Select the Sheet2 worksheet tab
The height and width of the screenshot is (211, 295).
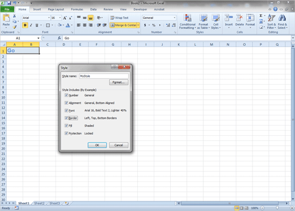point(39,203)
